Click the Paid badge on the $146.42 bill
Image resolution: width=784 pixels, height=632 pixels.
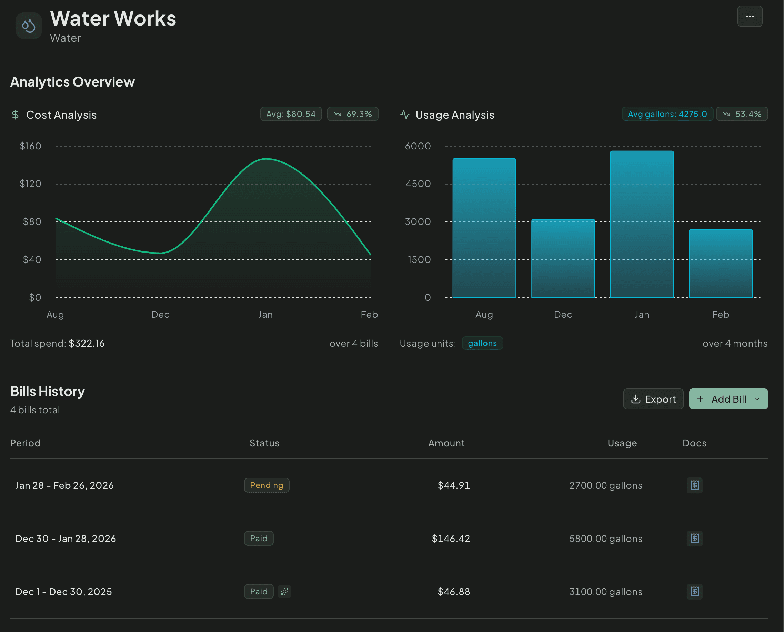tap(259, 539)
